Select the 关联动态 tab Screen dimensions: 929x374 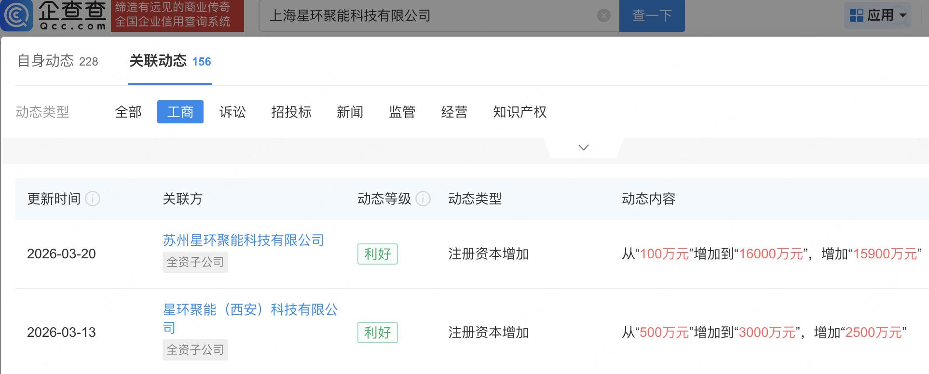pyautogui.click(x=170, y=61)
